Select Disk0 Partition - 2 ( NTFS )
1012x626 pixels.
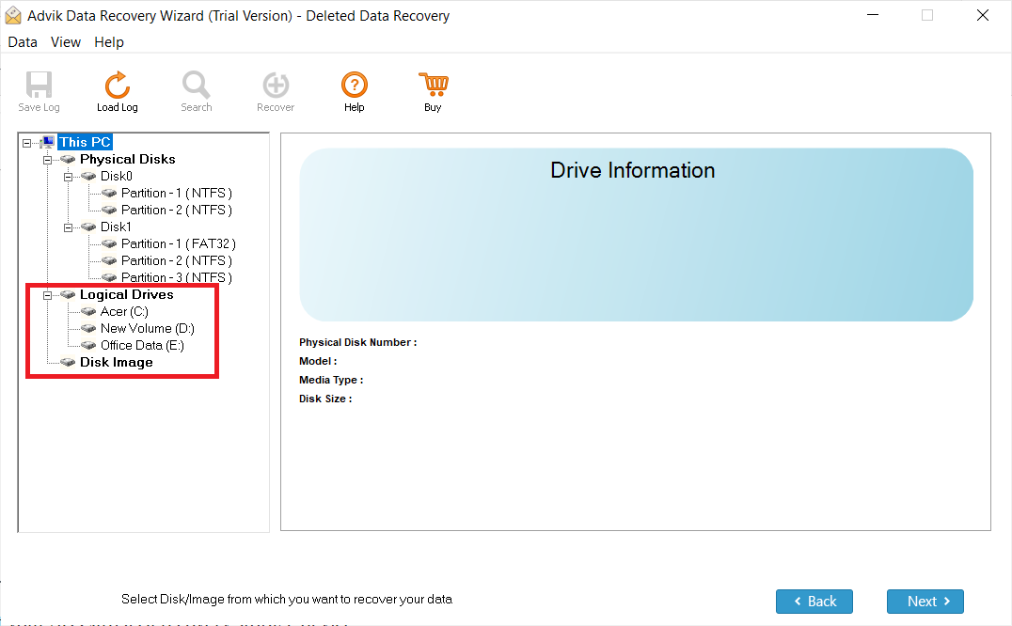pos(176,210)
